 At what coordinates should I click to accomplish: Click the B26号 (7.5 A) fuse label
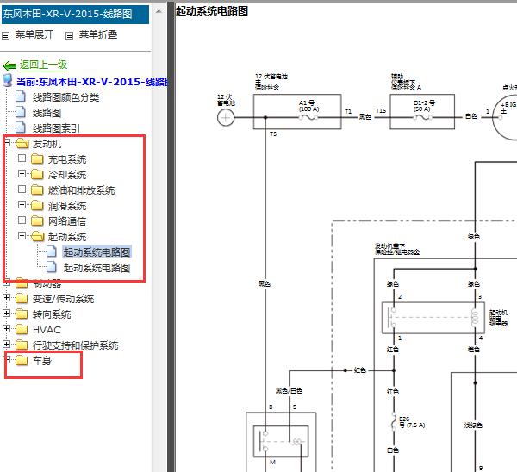[x=412, y=422]
